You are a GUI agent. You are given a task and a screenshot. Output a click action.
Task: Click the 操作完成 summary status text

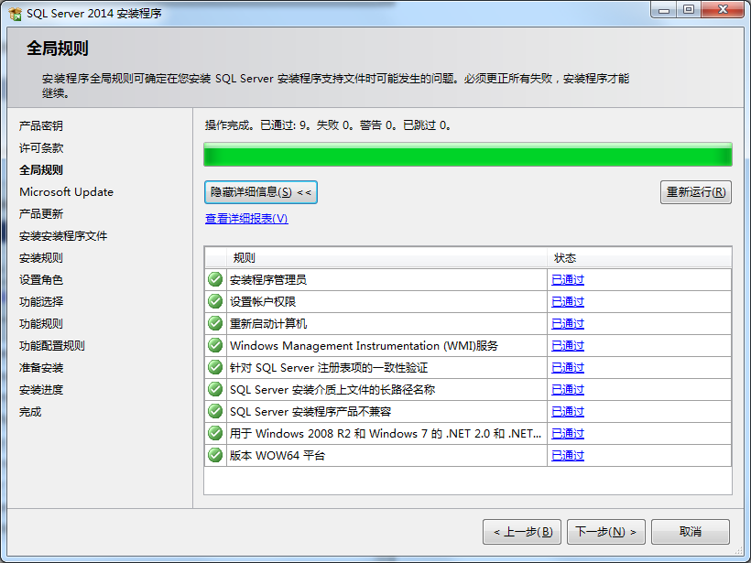[x=328, y=125]
